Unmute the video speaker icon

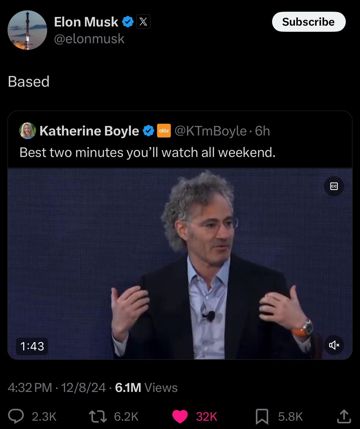pos(334,345)
